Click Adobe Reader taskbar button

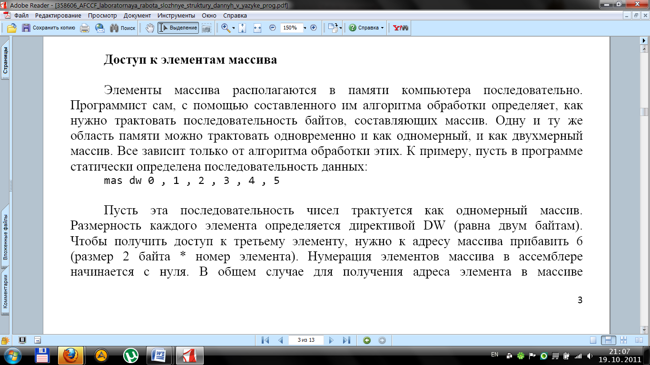coord(189,355)
